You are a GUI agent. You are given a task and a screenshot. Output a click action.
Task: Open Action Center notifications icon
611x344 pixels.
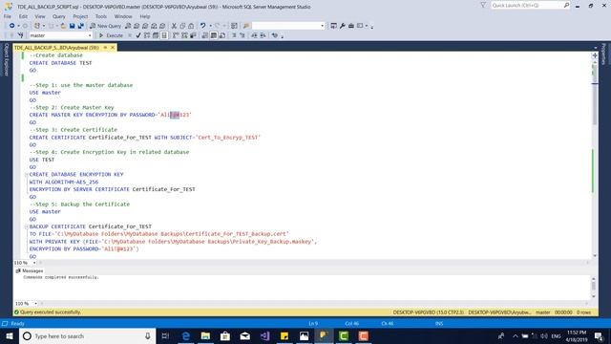point(599,335)
